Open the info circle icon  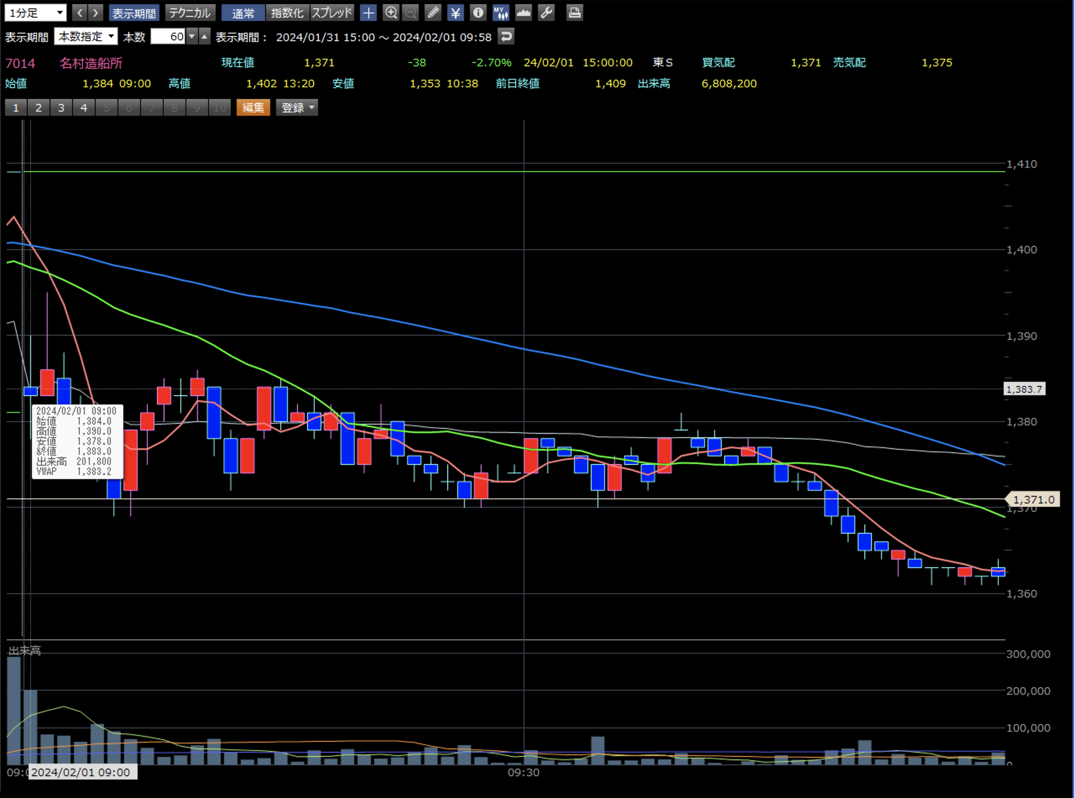(478, 13)
